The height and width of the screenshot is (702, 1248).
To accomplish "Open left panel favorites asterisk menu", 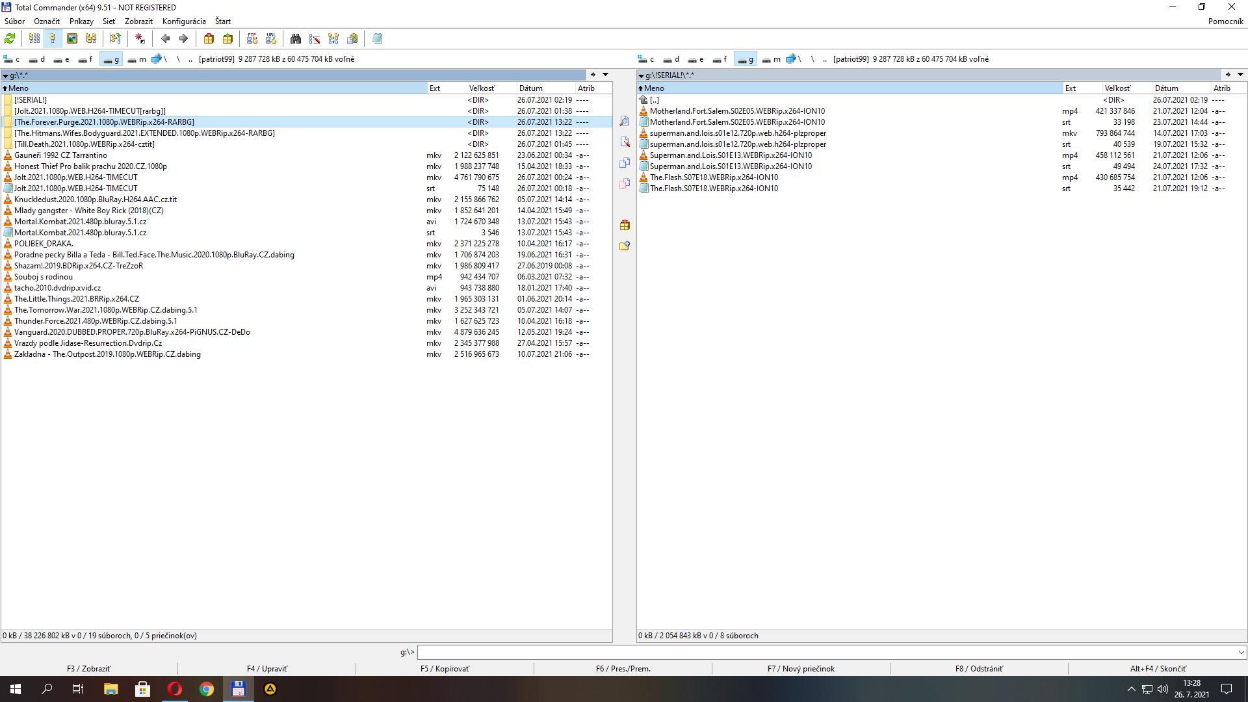I will pos(593,75).
